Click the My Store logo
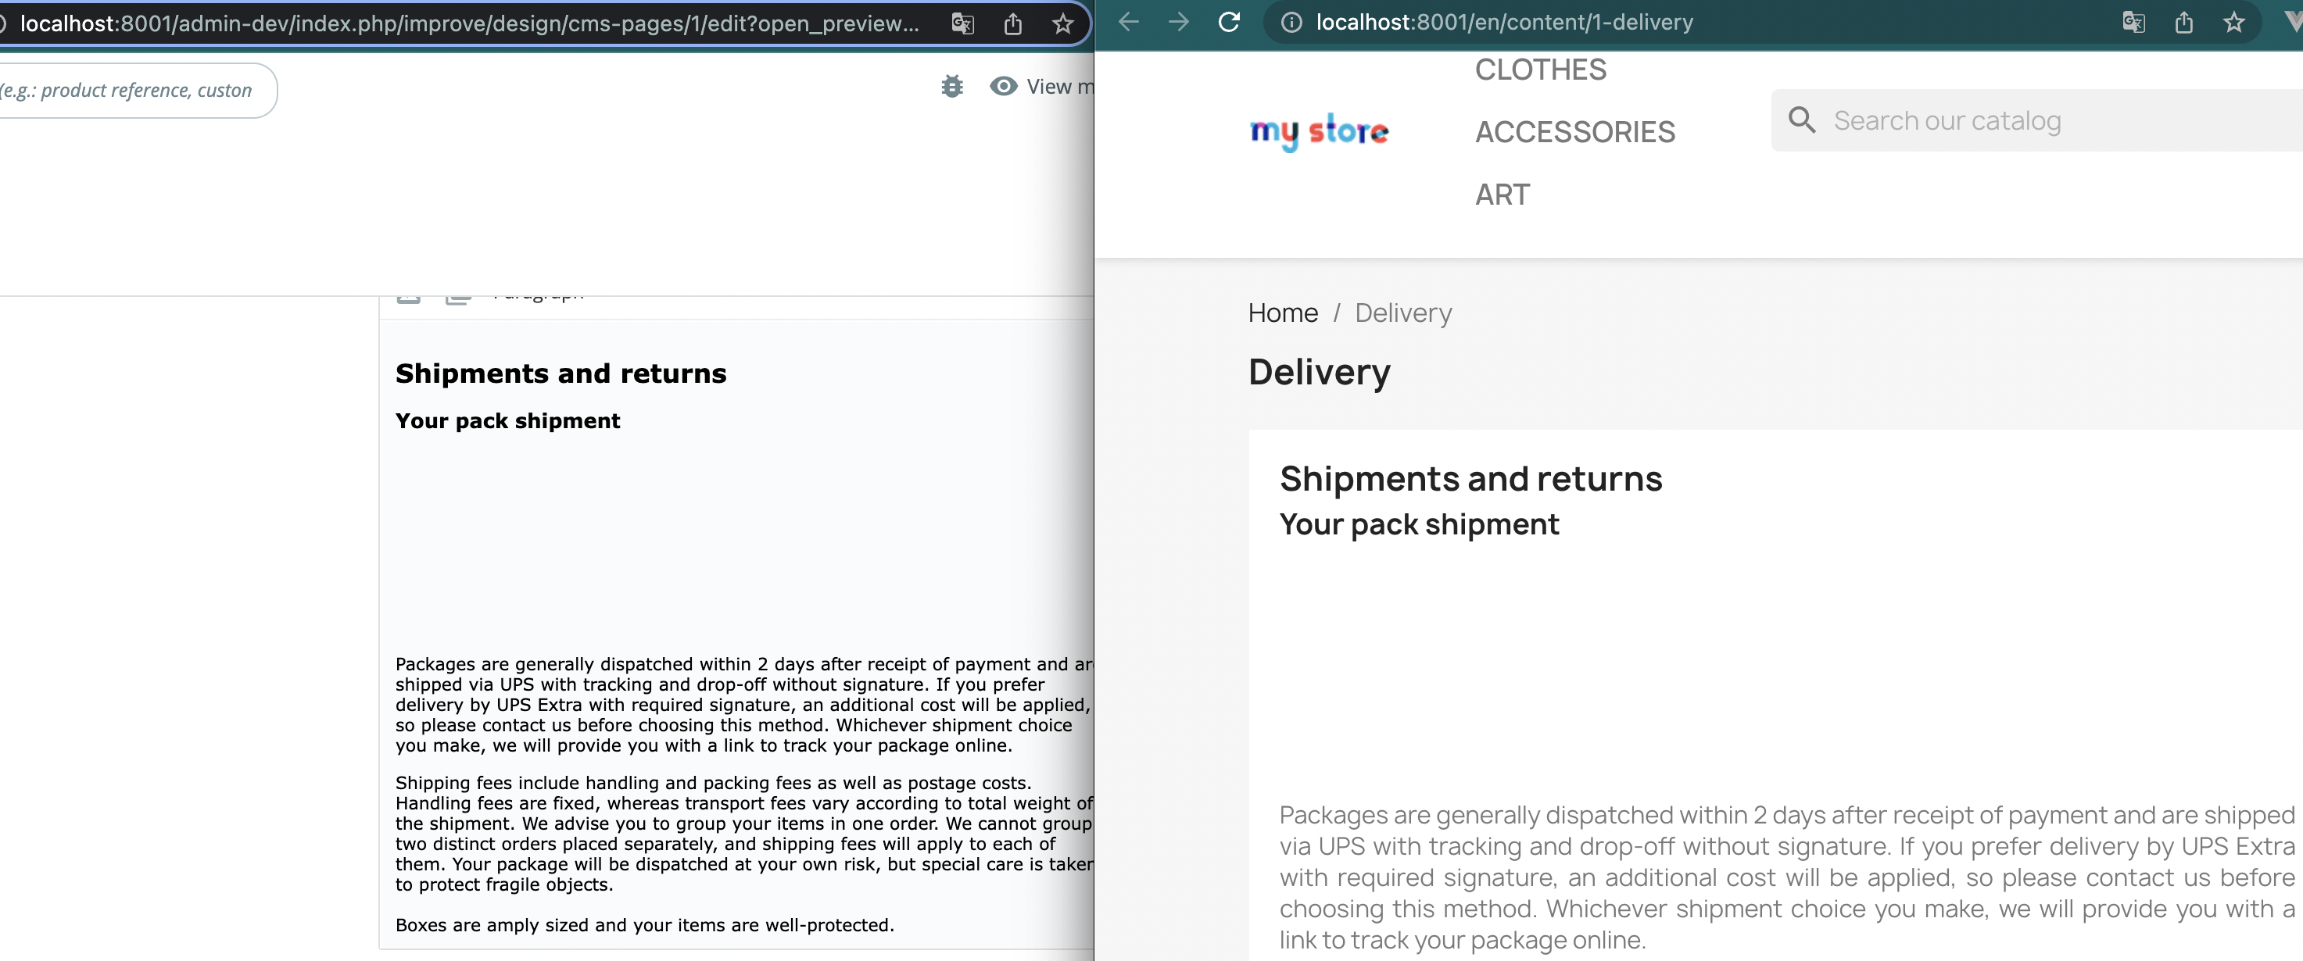 pyautogui.click(x=1319, y=131)
